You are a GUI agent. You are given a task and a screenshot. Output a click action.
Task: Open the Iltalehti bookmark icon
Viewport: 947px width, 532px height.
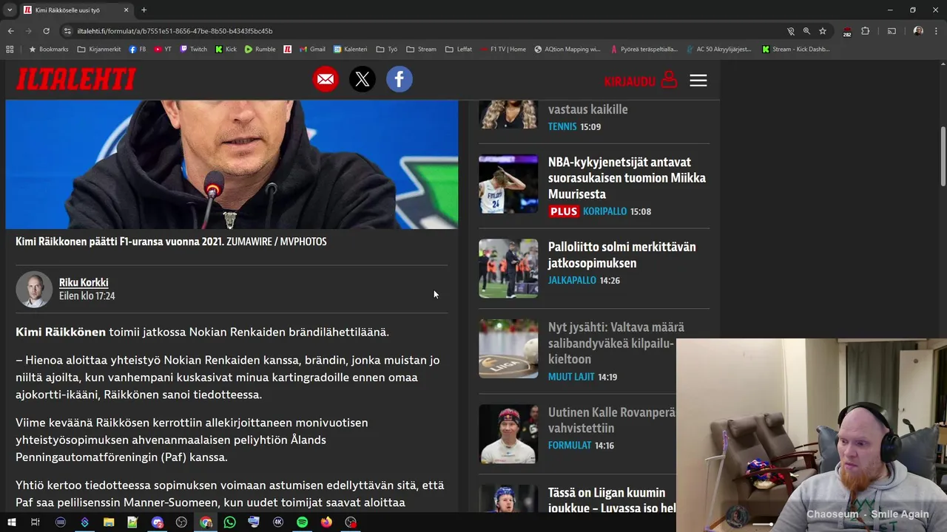coord(287,50)
